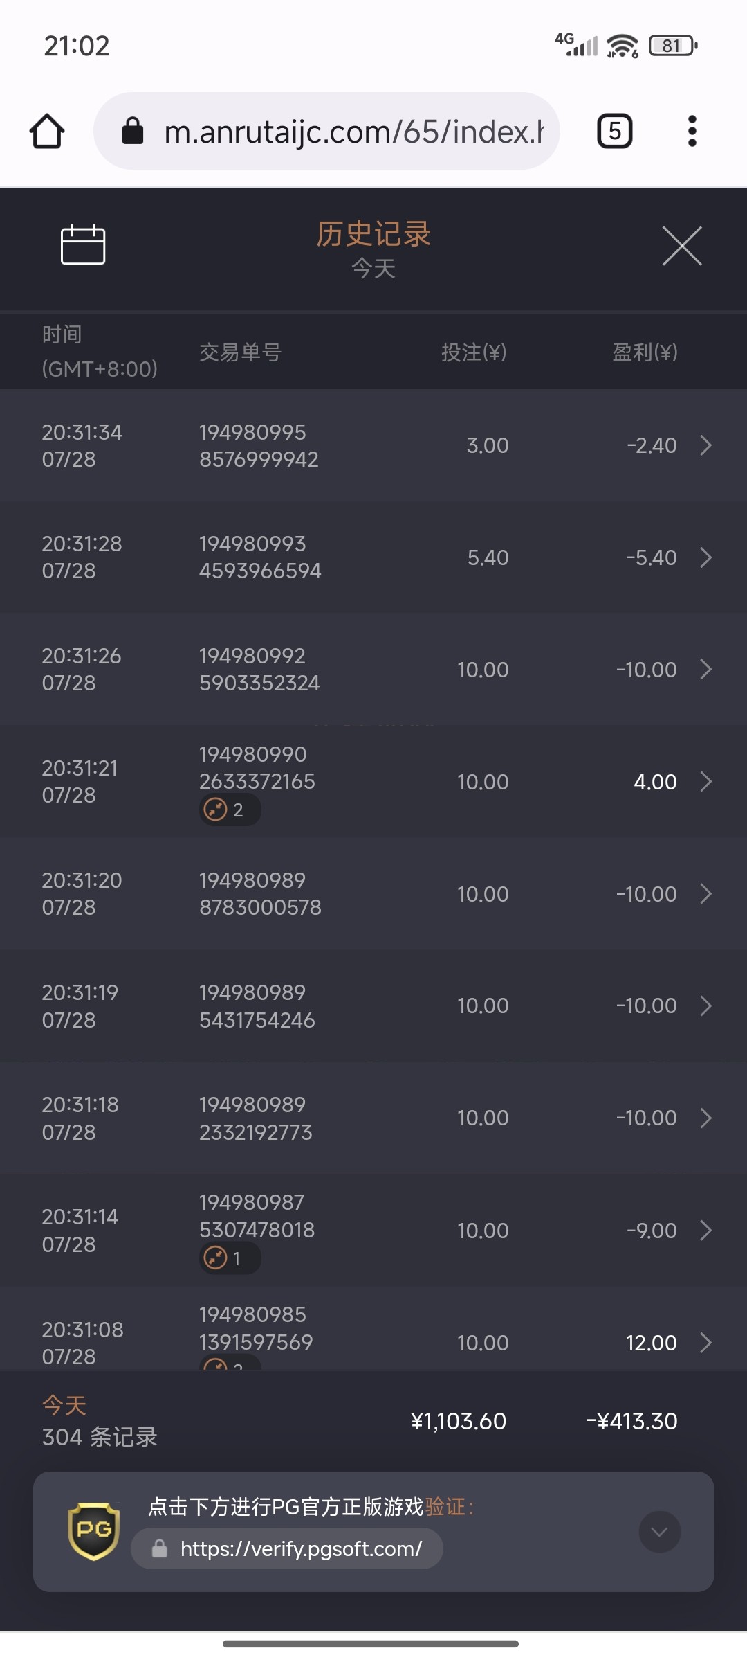Open the browser tab switcher showing 5
The width and height of the screenshot is (747, 1662).
click(614, 131)
